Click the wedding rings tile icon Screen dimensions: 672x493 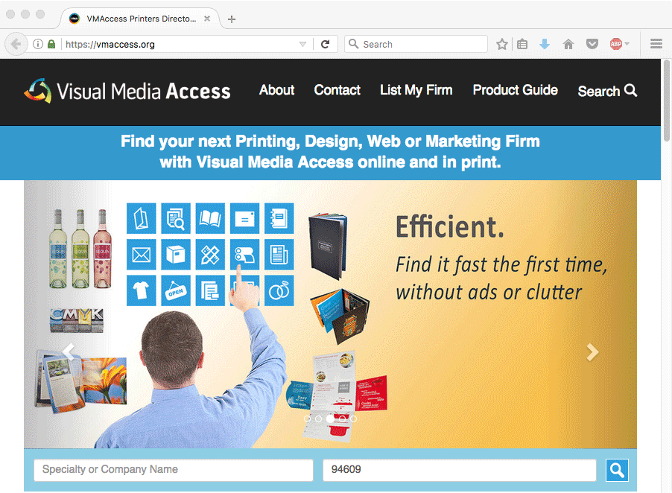click(x=279, y=291)
